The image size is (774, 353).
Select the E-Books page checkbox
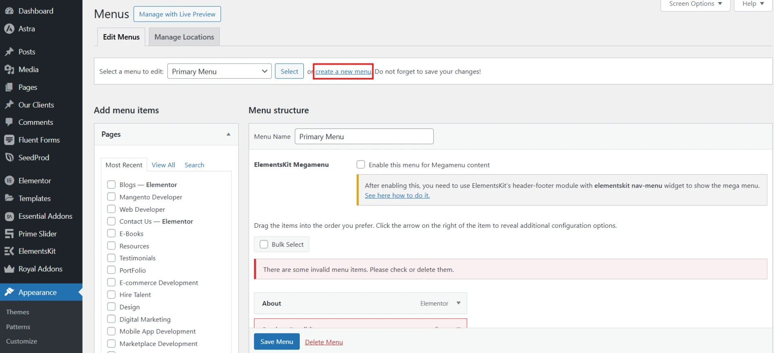tap(111, 233)
